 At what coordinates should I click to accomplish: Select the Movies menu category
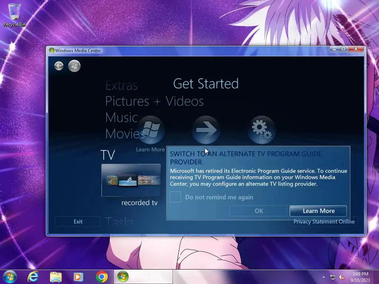click(125, 133)
